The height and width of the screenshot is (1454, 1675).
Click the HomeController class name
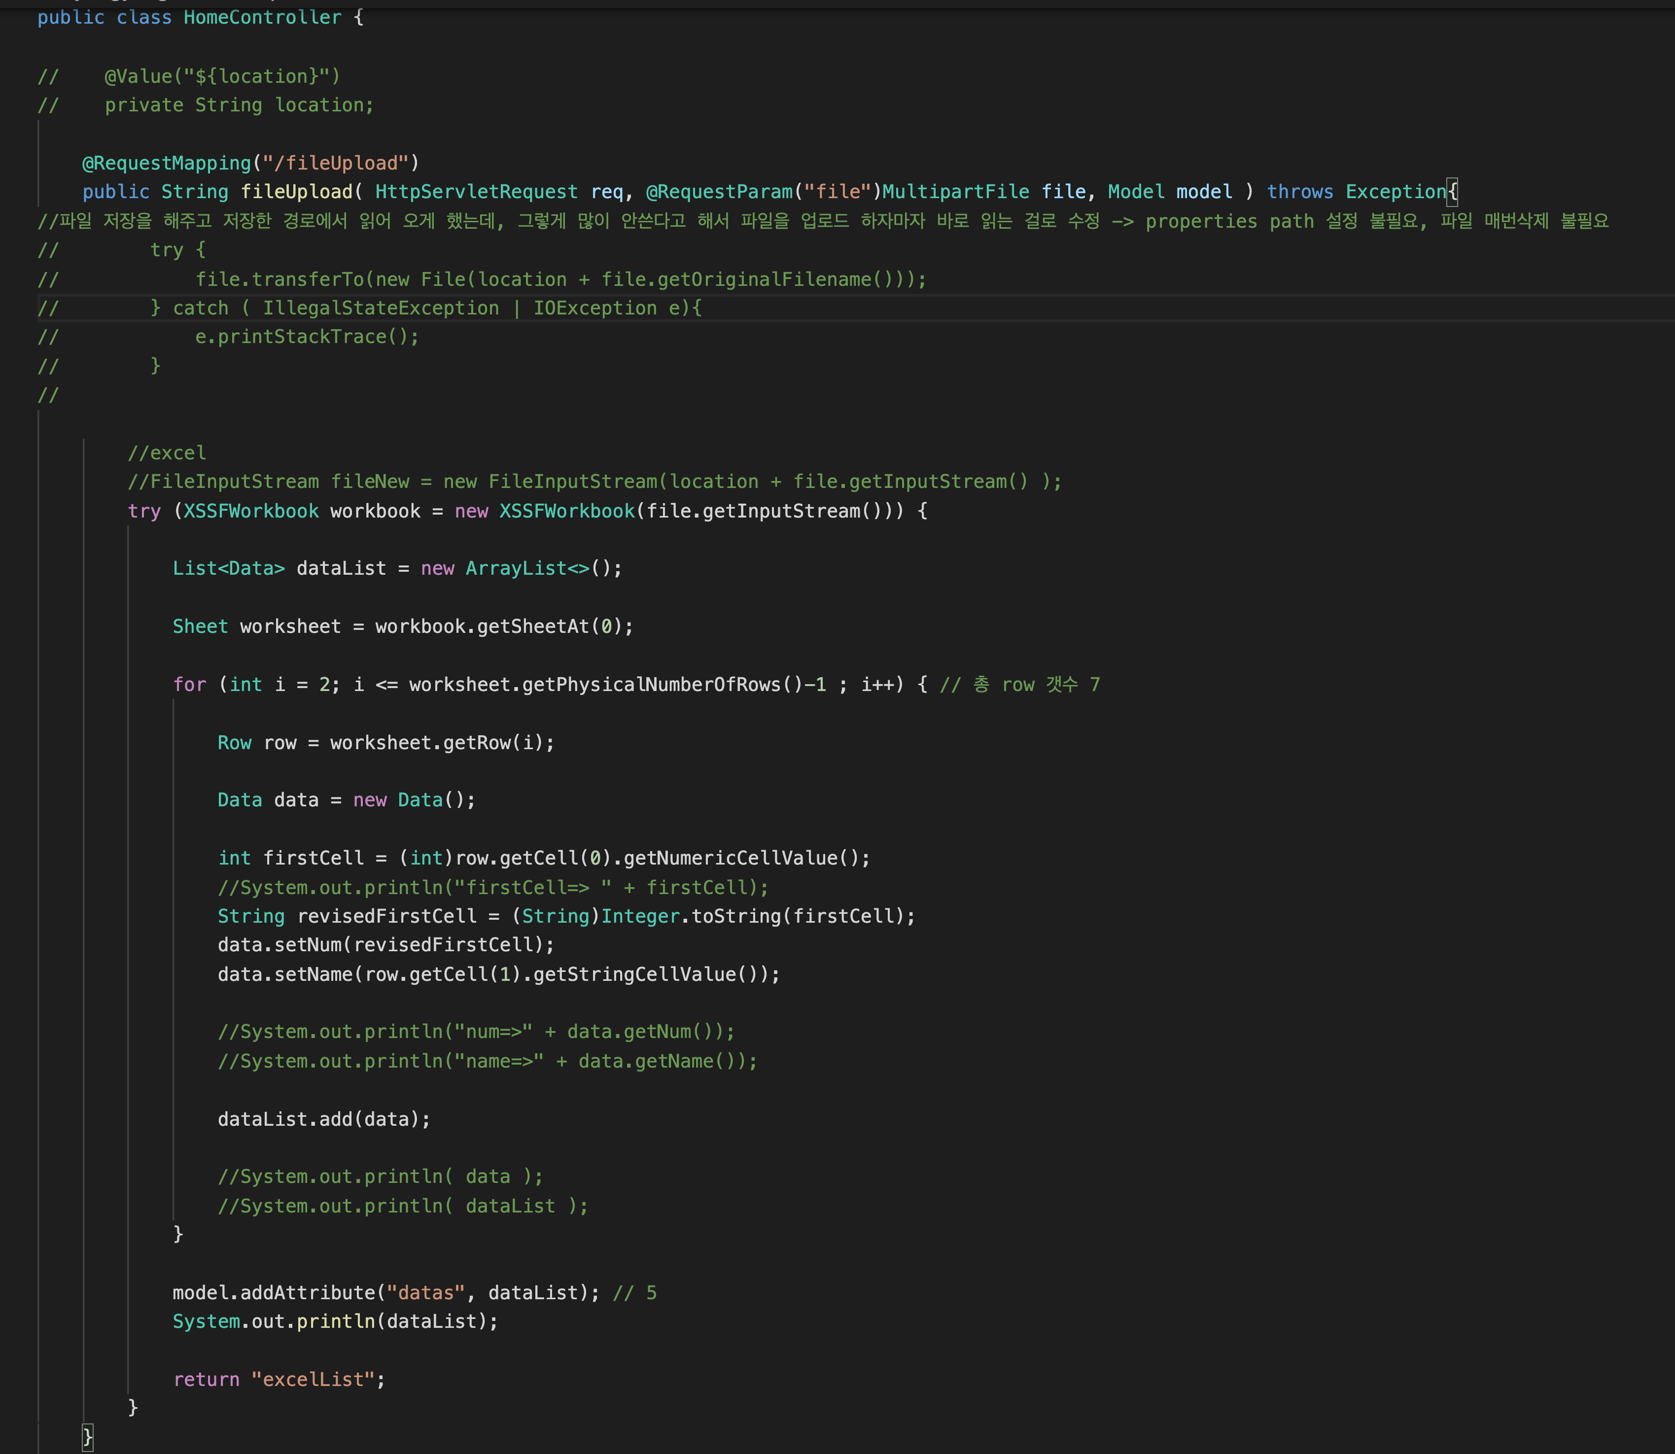[x=262, y=17]
